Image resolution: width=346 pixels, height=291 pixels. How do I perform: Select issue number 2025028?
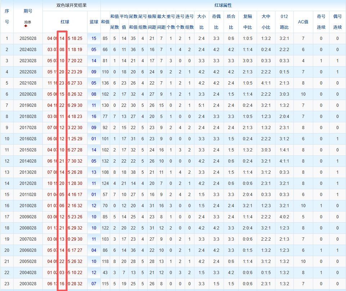[28, 38]
